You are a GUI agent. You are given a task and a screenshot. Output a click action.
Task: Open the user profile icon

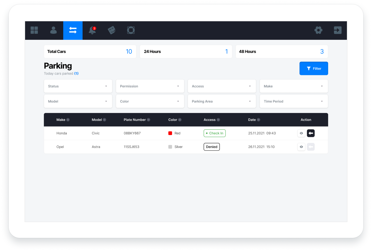pos(53,30)
